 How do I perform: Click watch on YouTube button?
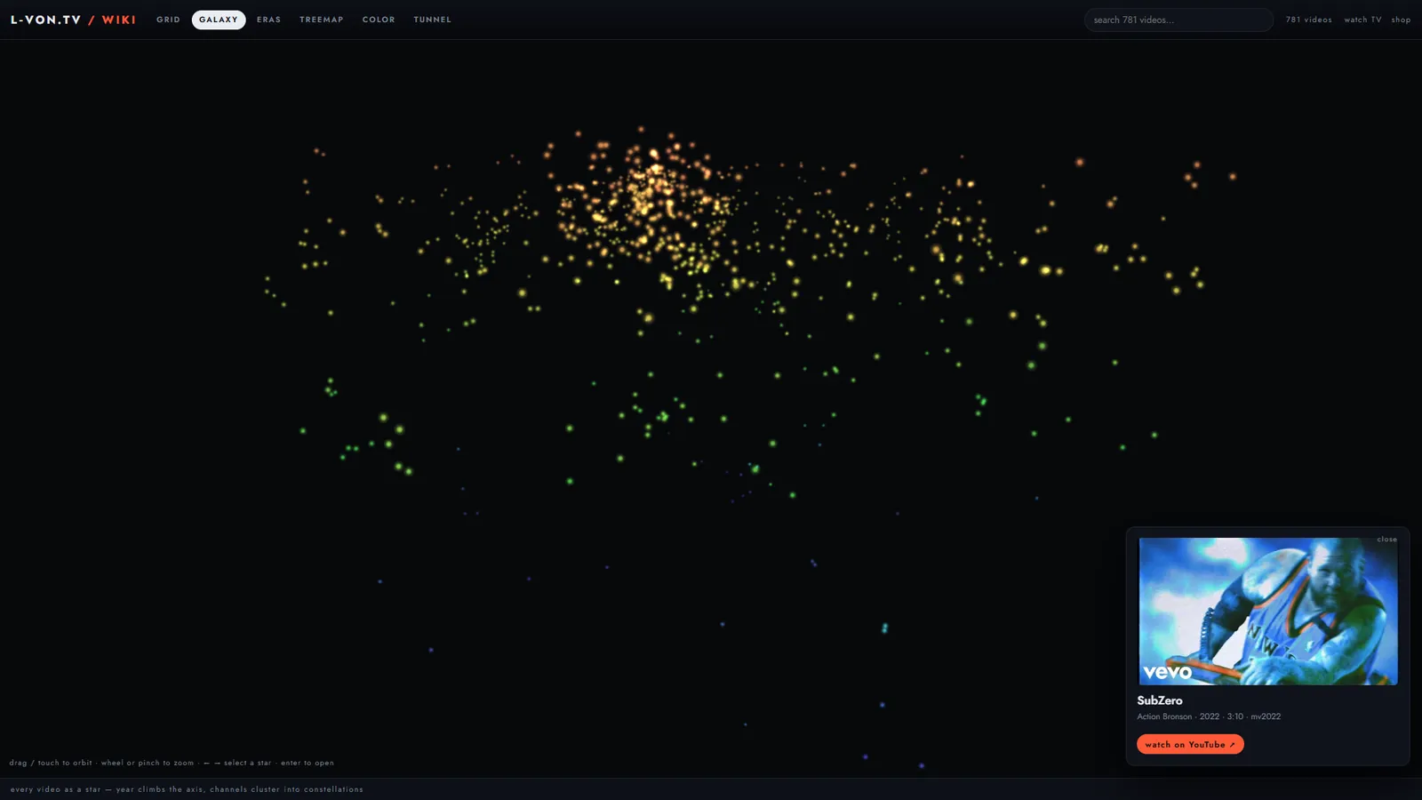tap(1190, 744)
